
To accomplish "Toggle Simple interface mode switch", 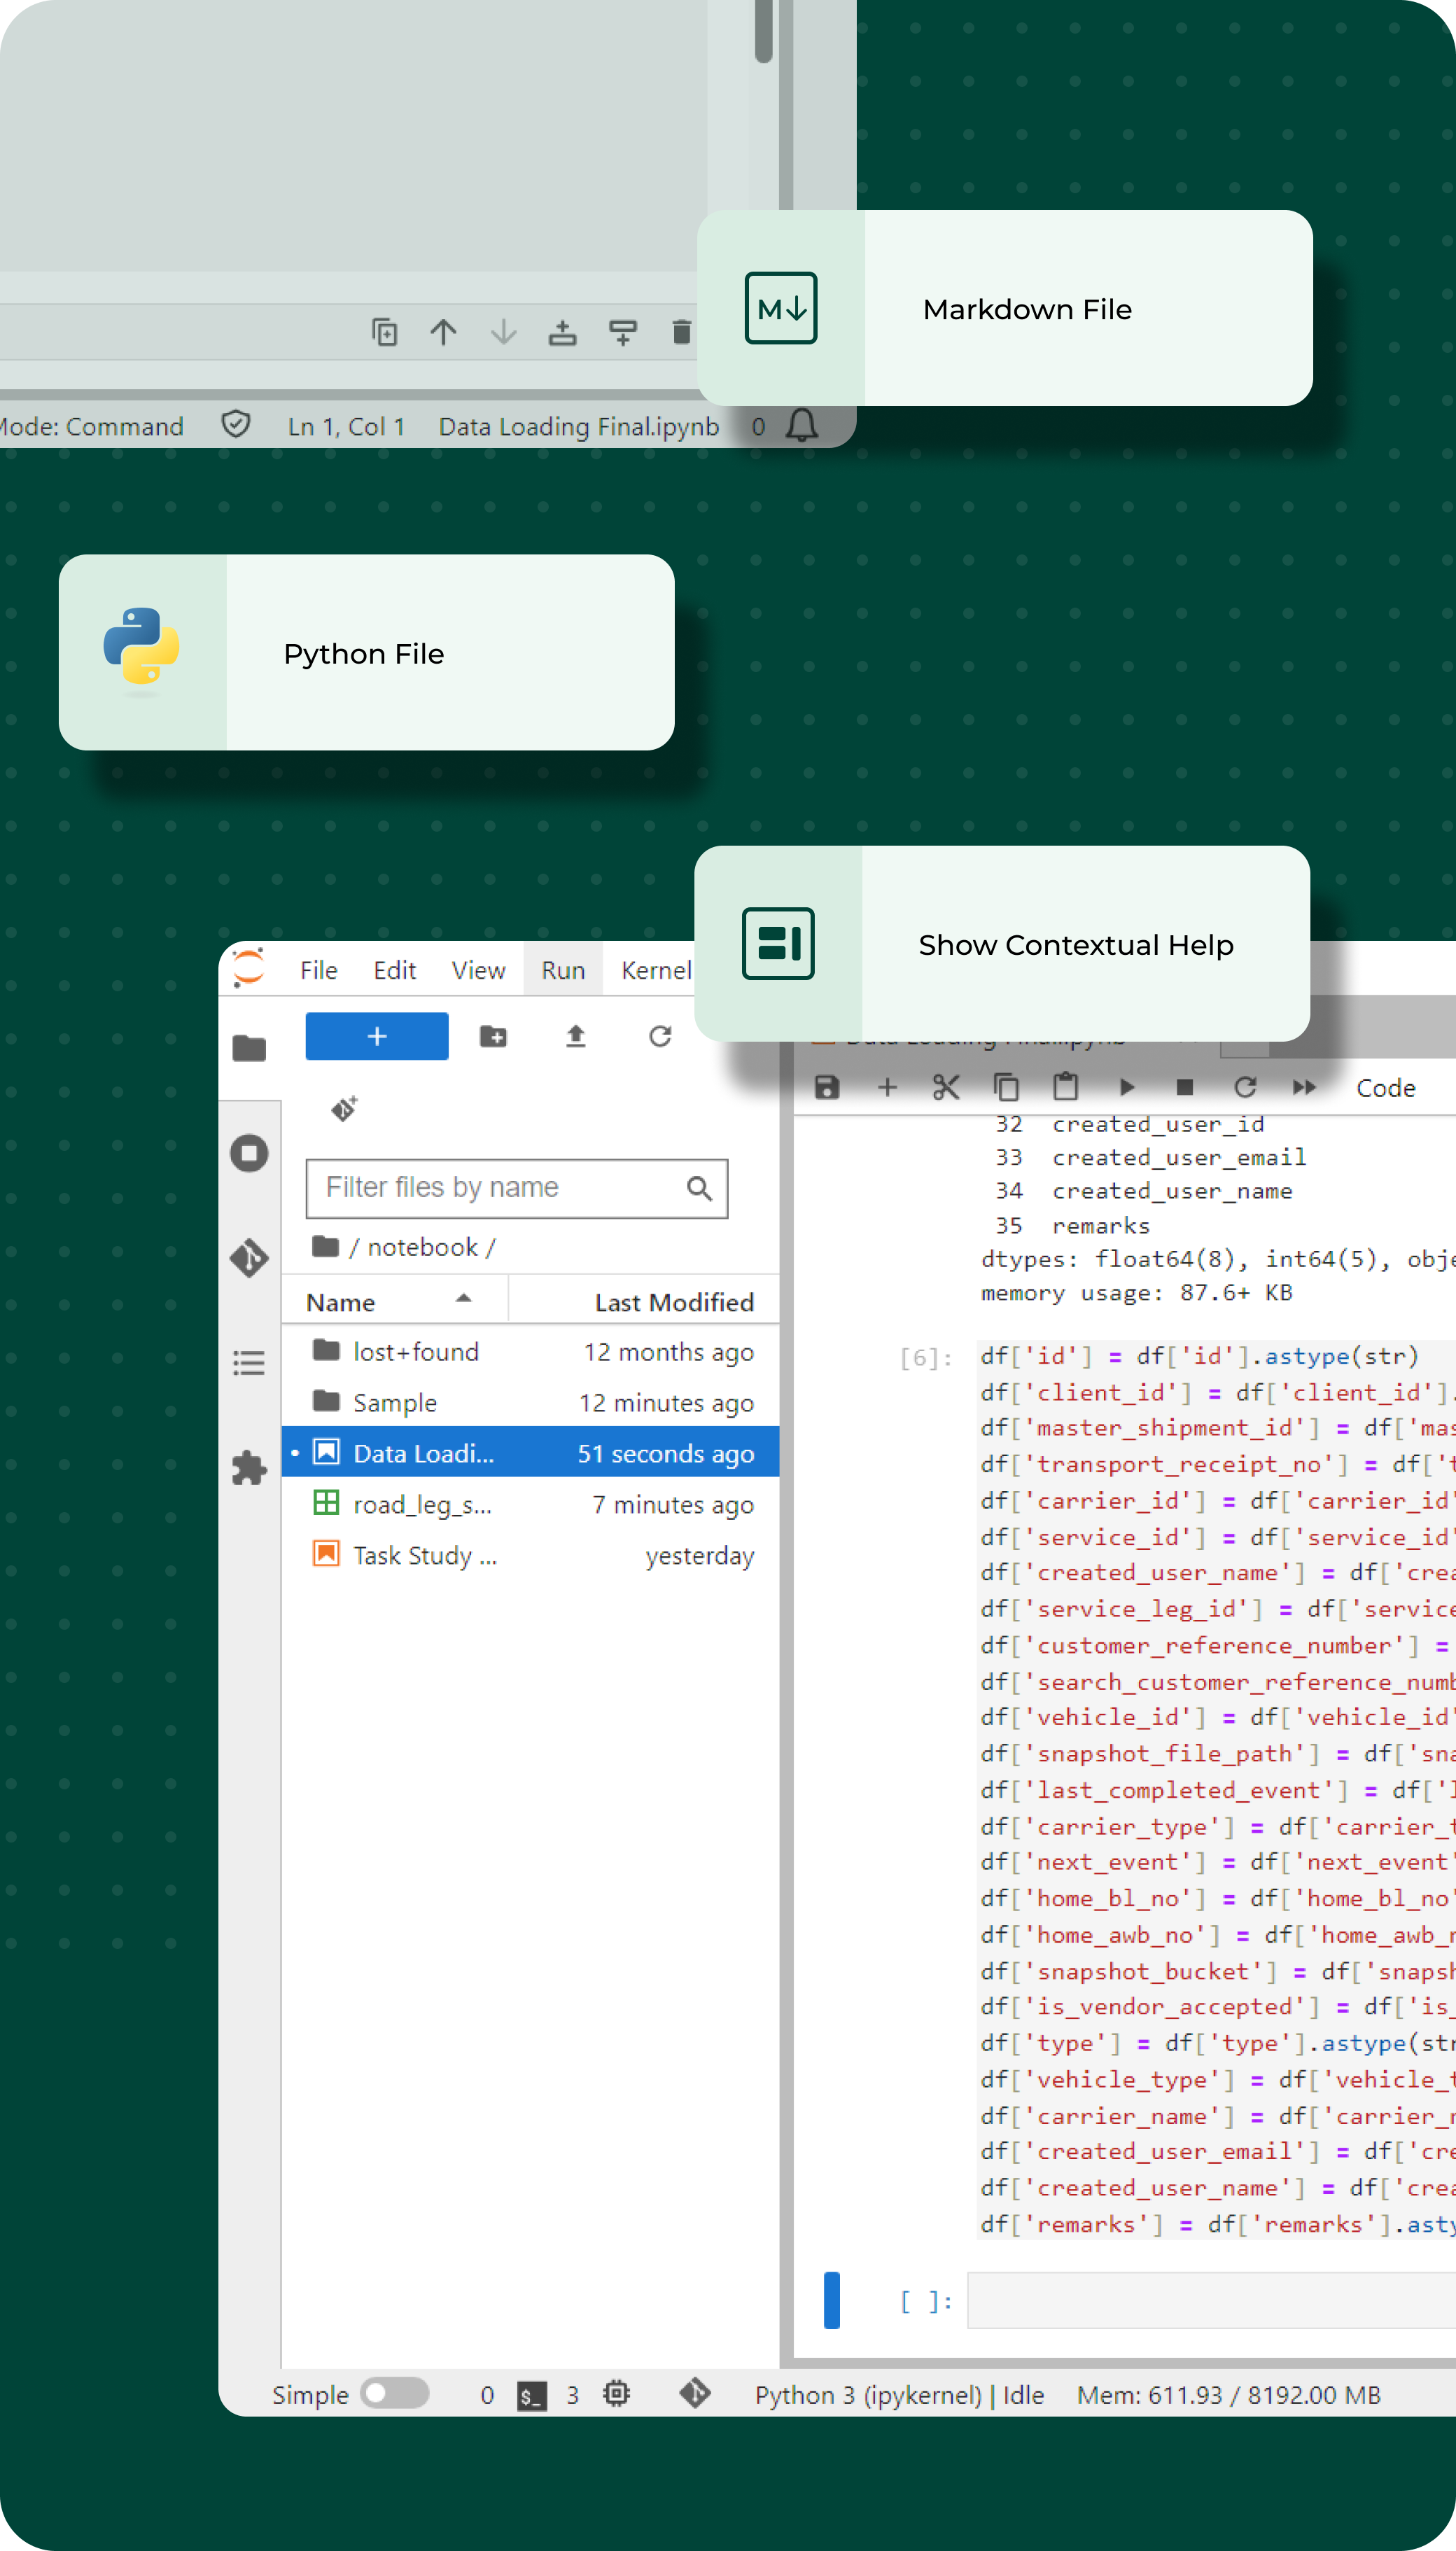I will (394, 2393).
